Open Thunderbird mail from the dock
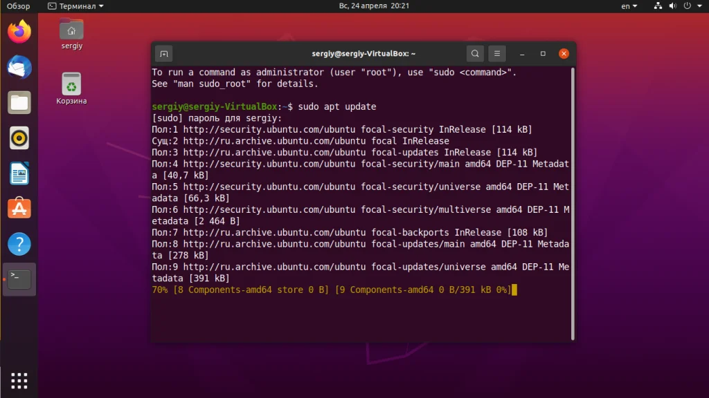 [19, 67]
